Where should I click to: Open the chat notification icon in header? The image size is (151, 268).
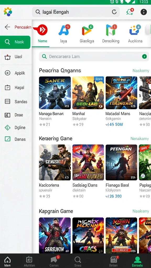tap(130, 12)
